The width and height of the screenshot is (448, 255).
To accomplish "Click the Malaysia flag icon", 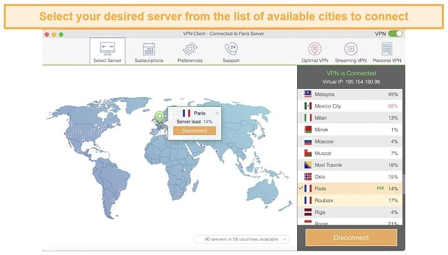I will [x=307, y=94].
